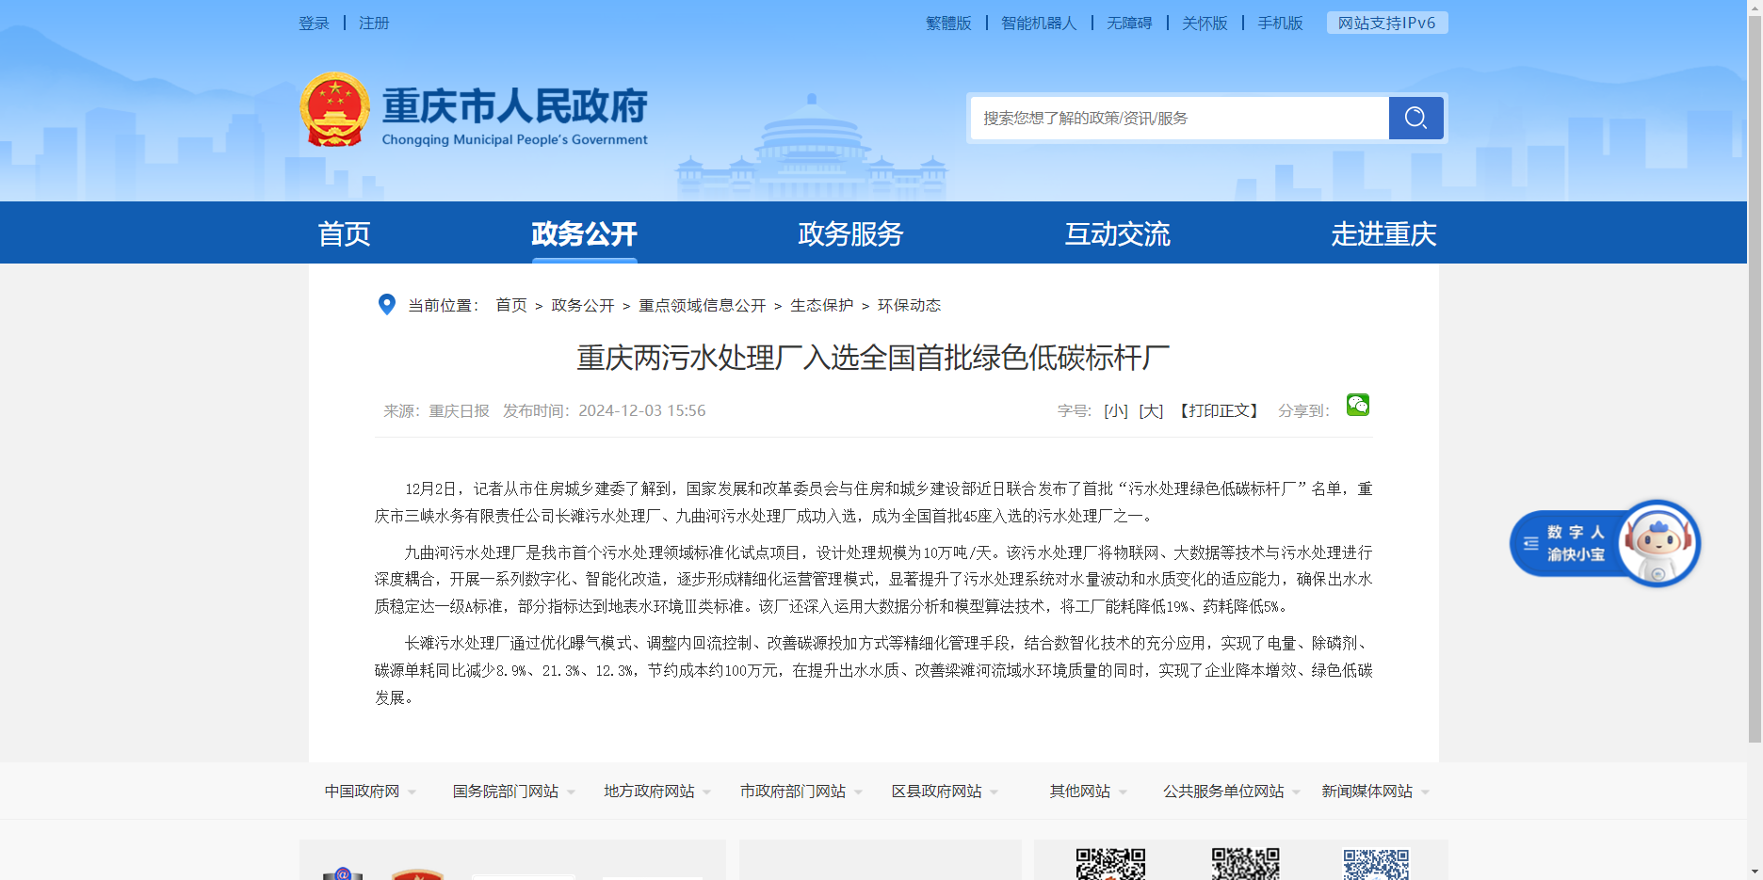Viewport: 1763px width, 880px height.
Task: Open the 走进重庆 navigation tab
Action: [1383, 233]
